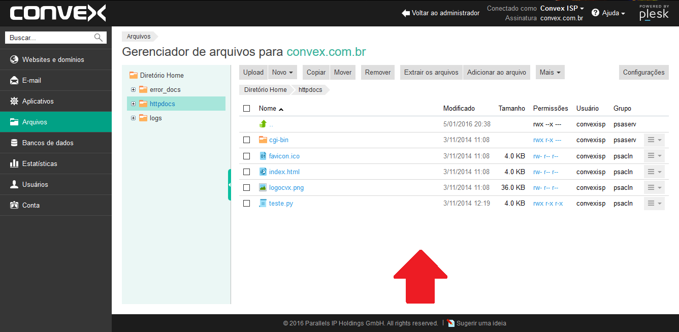
Task: Click the envelope icon for E-mail
Action: [x=14, y=80]
